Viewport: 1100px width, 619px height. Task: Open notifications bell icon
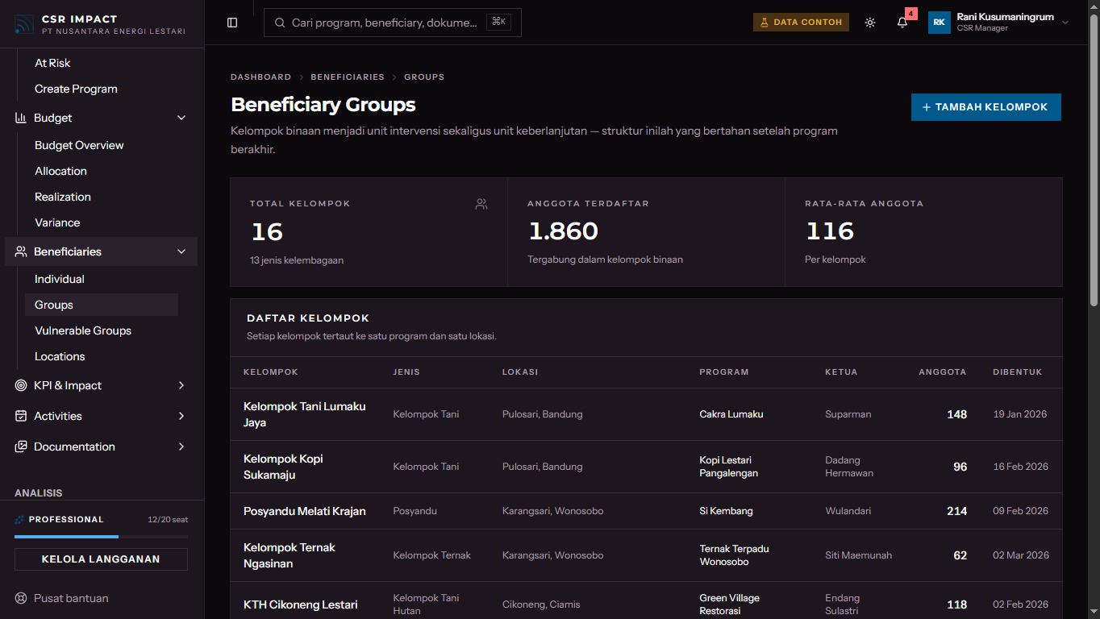point(902,23)
